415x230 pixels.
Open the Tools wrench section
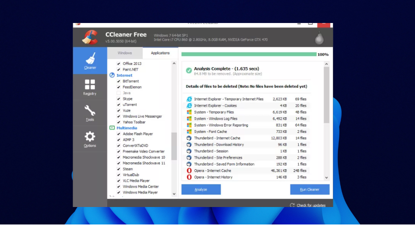90,111
